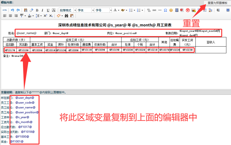
Task: Toggle underline formatting
Action: pyautogui.click(x=48, y=10)
